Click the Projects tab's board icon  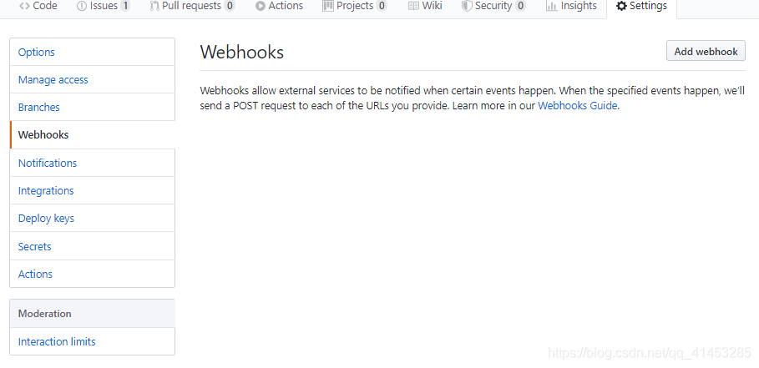click(x=328, y=6)
